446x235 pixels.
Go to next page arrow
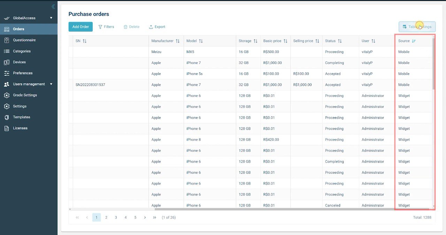[145, 218]
